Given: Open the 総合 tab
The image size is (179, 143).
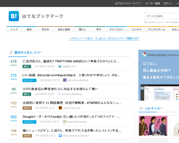Looking at the screenshot, I should [x=29, y=30].
